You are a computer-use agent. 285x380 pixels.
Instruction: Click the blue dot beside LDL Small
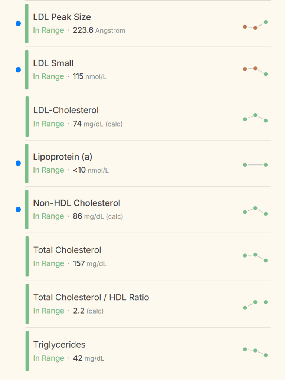tap(18, 70)
